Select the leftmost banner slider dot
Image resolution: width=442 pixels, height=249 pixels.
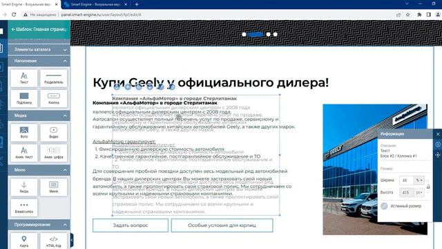[244, 34]
